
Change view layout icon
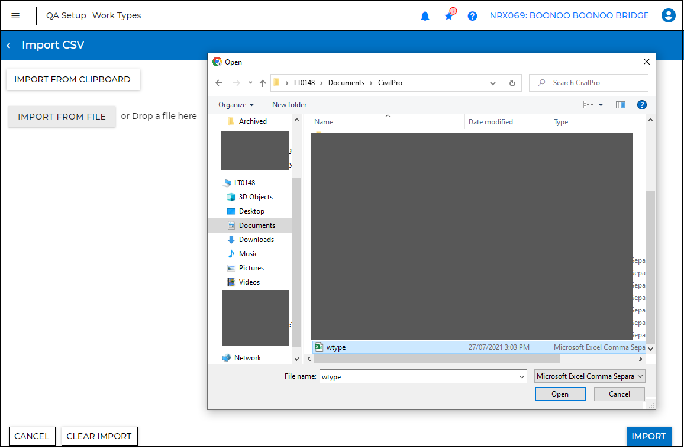588,105
